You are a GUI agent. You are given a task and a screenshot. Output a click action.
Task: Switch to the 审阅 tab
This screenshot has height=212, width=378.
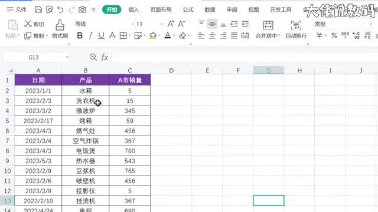tap(232, 9)
